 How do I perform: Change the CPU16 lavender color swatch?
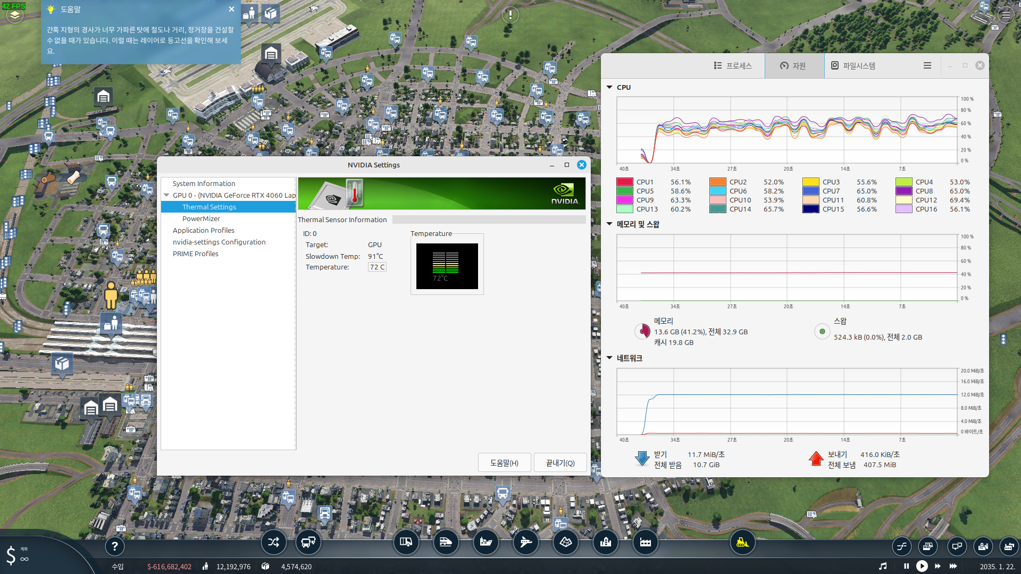[x=903, y=209]
